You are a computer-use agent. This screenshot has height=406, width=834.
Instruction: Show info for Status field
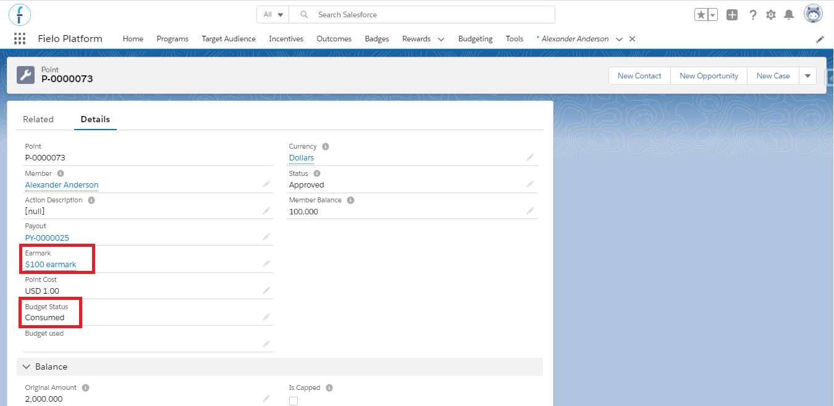(317, 173)
